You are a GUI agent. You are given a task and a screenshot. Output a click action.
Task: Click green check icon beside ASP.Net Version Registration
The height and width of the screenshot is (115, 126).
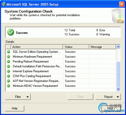coord(8,81)
